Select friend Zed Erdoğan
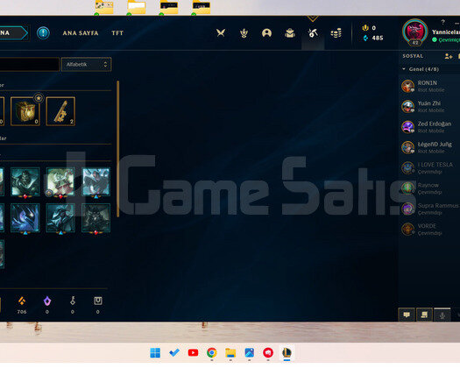This screenshot has width=460, height=368. 430,127
